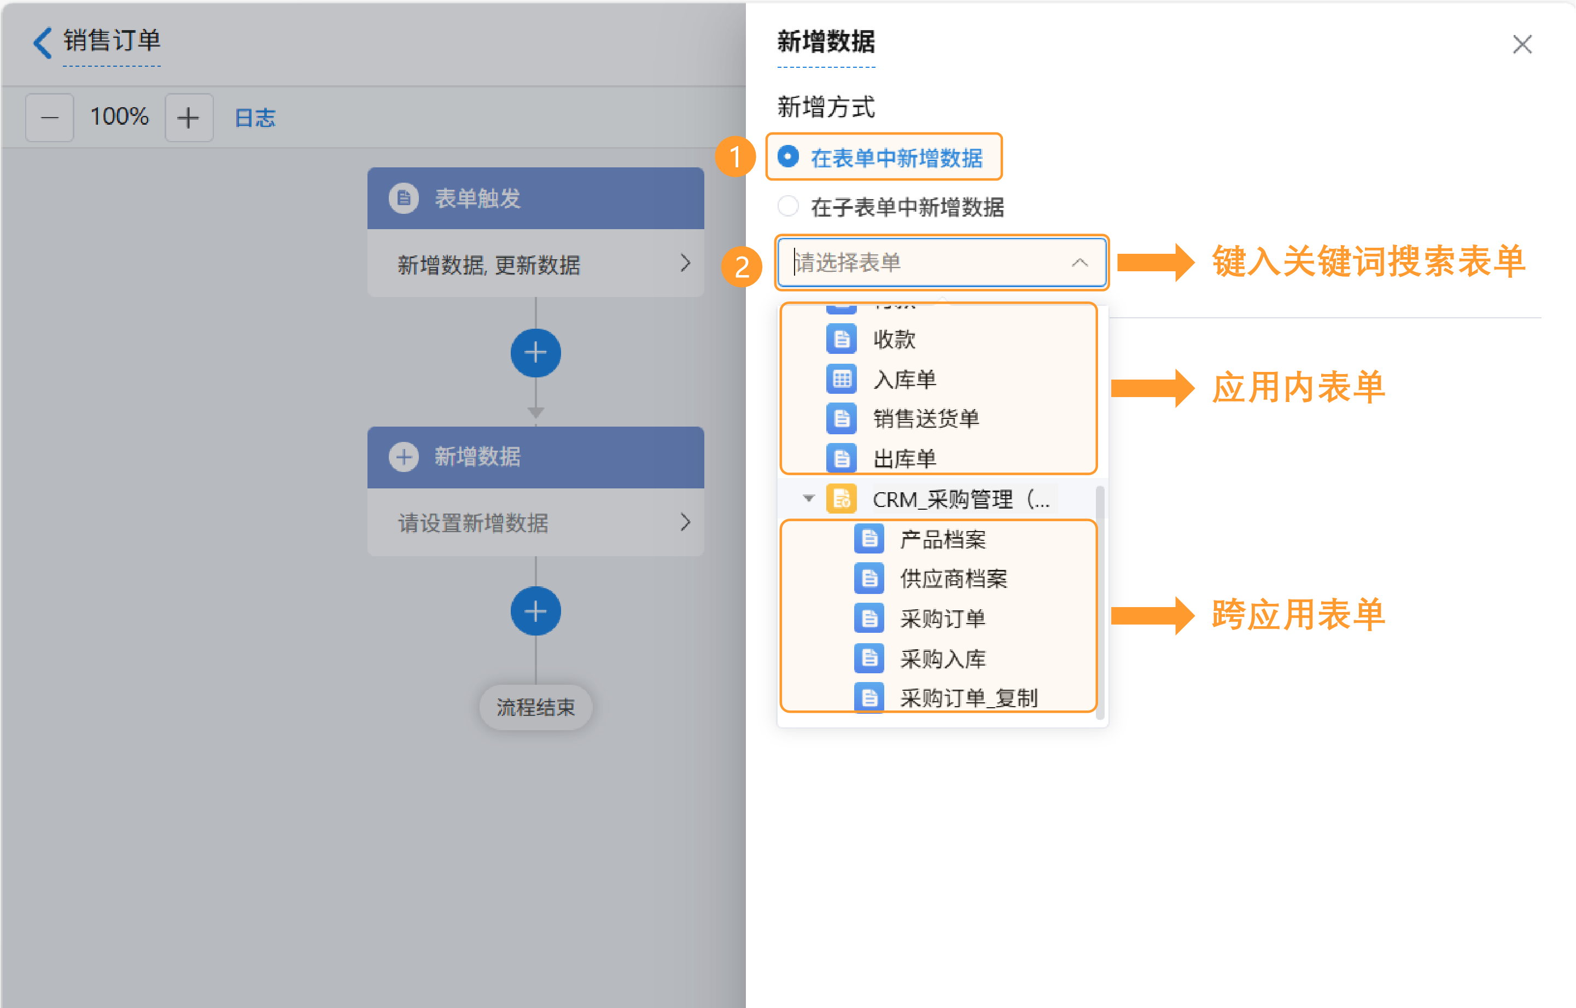Choose 销售送货单 from the form list
This screenshot has width=1576, height=1008.
click(x=925, y=419)
